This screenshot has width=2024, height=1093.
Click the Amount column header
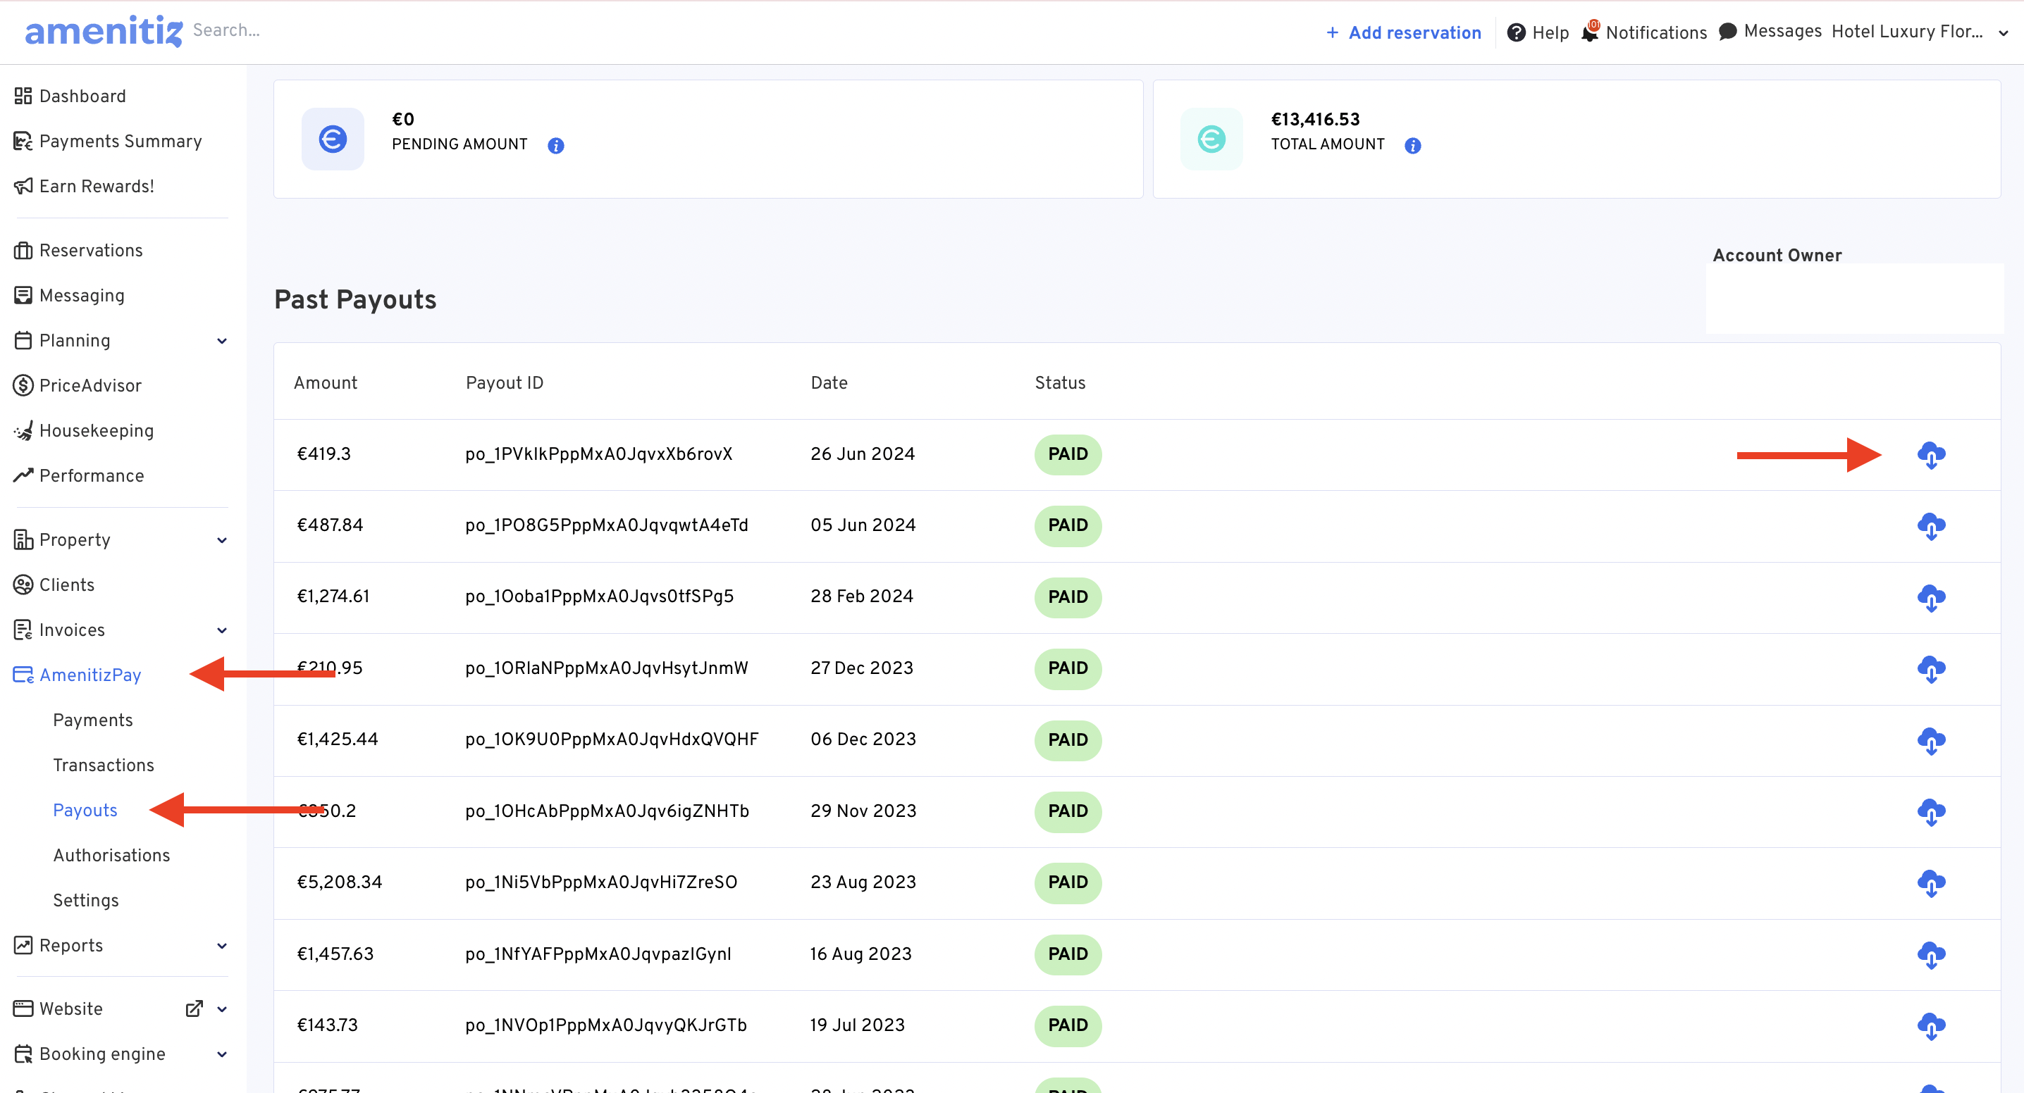[x=326, y=382]
